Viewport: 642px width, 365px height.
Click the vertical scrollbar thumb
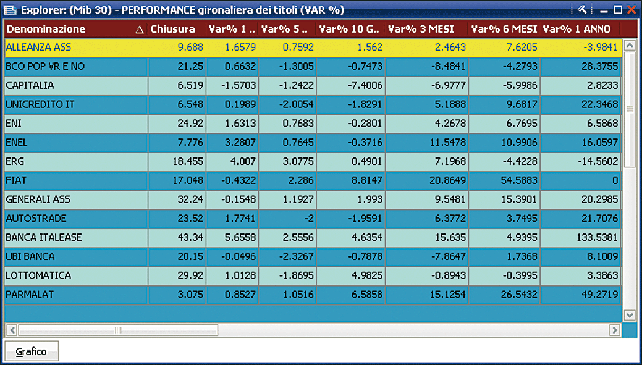pos(629,109)
